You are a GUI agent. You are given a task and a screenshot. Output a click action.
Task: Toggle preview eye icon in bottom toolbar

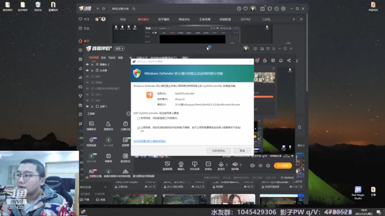(x=260, y=166)
